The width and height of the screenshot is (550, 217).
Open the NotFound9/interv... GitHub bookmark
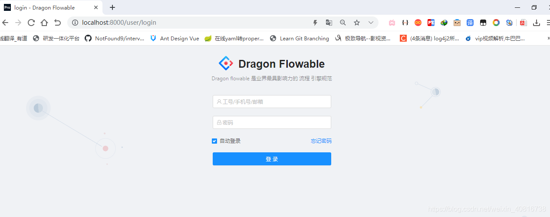pyautogui.click(x=115, y=38)
